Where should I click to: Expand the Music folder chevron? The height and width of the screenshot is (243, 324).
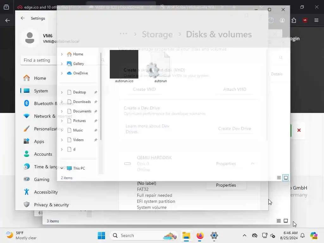[62, 130]
